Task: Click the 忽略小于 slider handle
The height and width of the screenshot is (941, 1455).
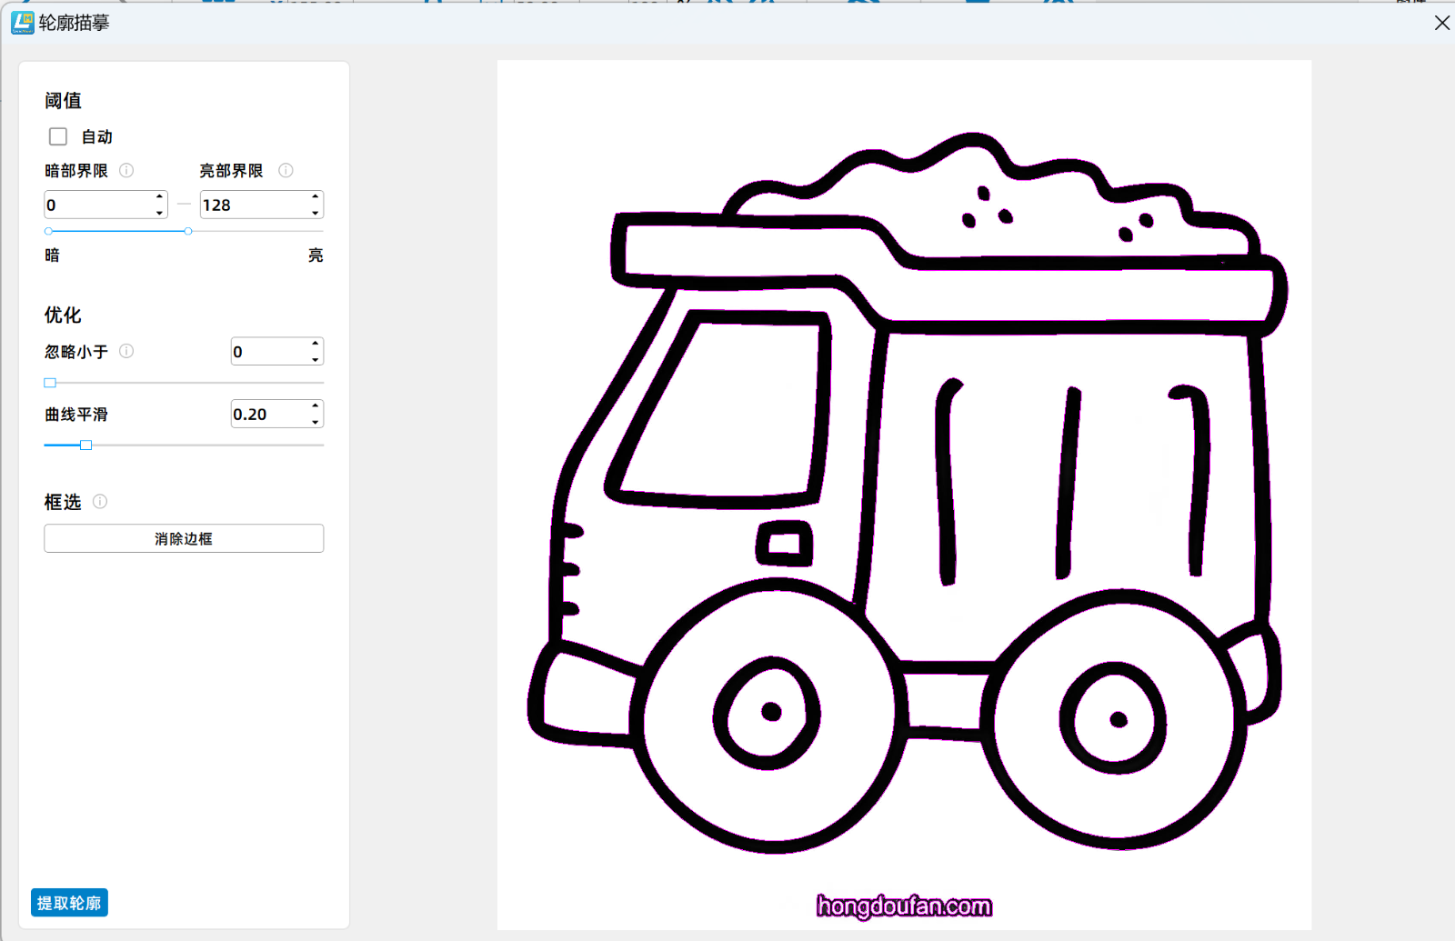Action: point(50,383)
